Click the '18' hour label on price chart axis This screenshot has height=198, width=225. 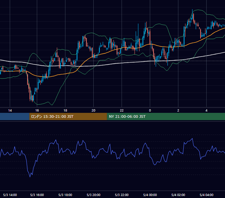tap(65, 111)
